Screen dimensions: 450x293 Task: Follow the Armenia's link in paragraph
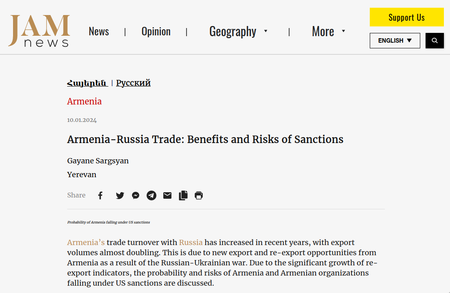tap(86, 243)
